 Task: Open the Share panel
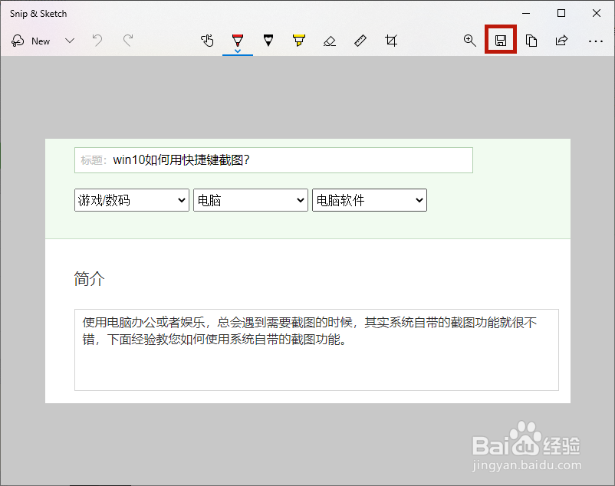tap(562, 41)
